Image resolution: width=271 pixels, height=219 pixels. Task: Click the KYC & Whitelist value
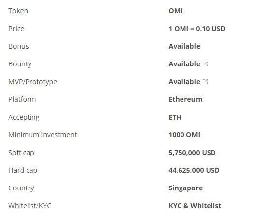[195, 206]
